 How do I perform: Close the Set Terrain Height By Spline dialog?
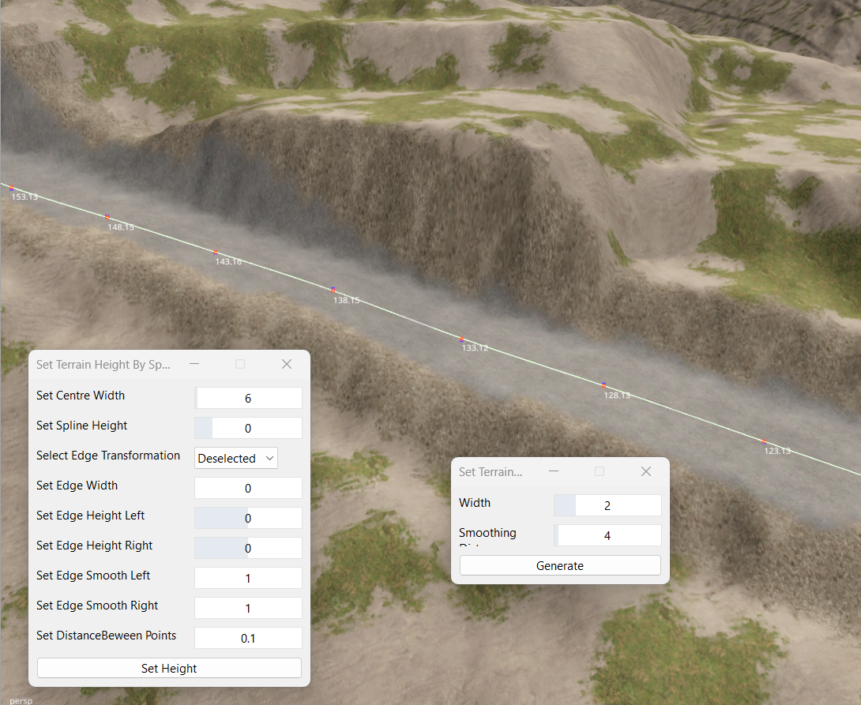287,364
